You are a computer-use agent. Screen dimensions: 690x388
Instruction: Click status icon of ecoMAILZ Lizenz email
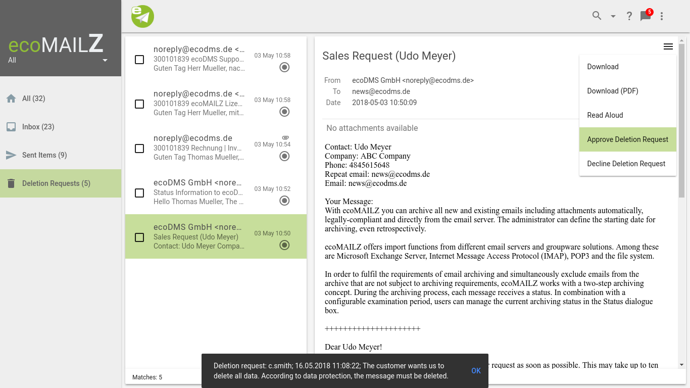pos(285,112)
